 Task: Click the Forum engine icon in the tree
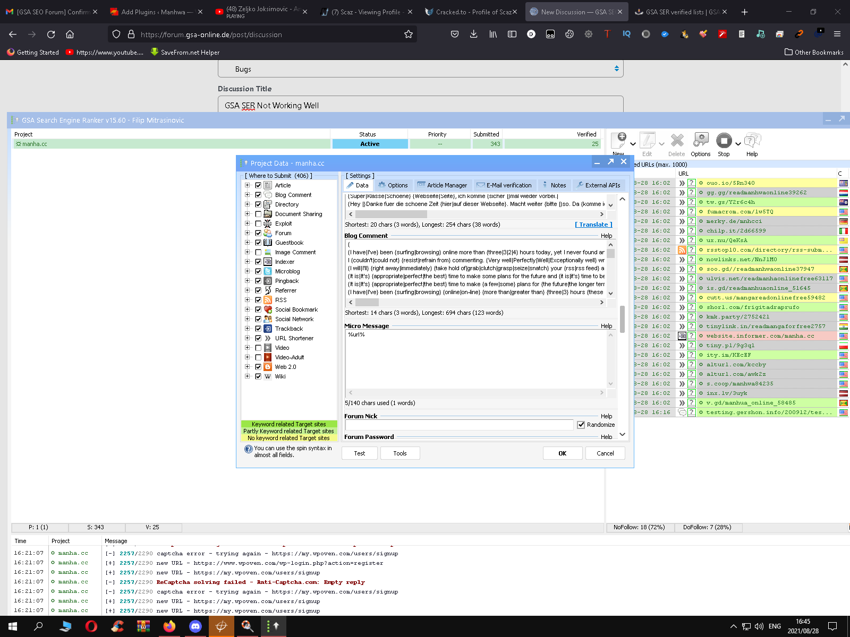[268, 233]
